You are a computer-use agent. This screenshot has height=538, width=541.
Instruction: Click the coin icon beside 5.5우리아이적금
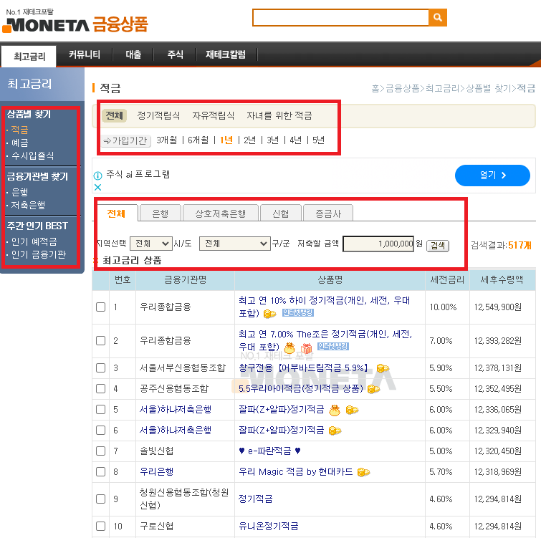click(373, 389)
